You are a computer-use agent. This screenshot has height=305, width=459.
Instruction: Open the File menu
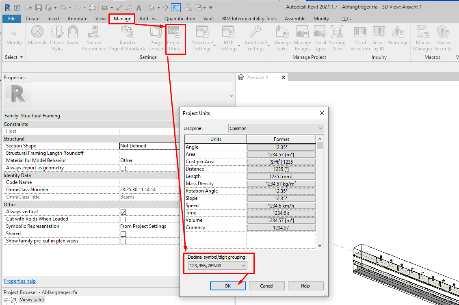click(12, 18)
